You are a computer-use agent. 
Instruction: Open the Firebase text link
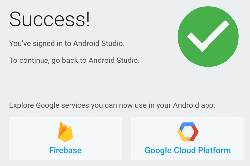[65, 150]
